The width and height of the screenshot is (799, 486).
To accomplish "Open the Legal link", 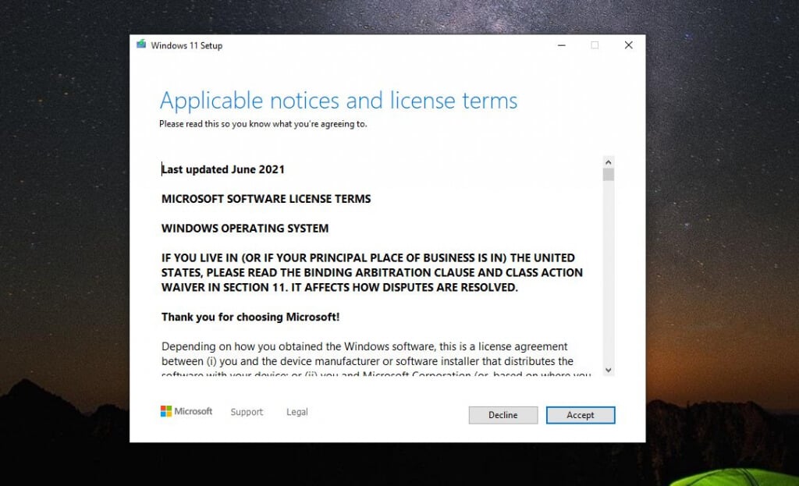I will click(x=297, y=412).
